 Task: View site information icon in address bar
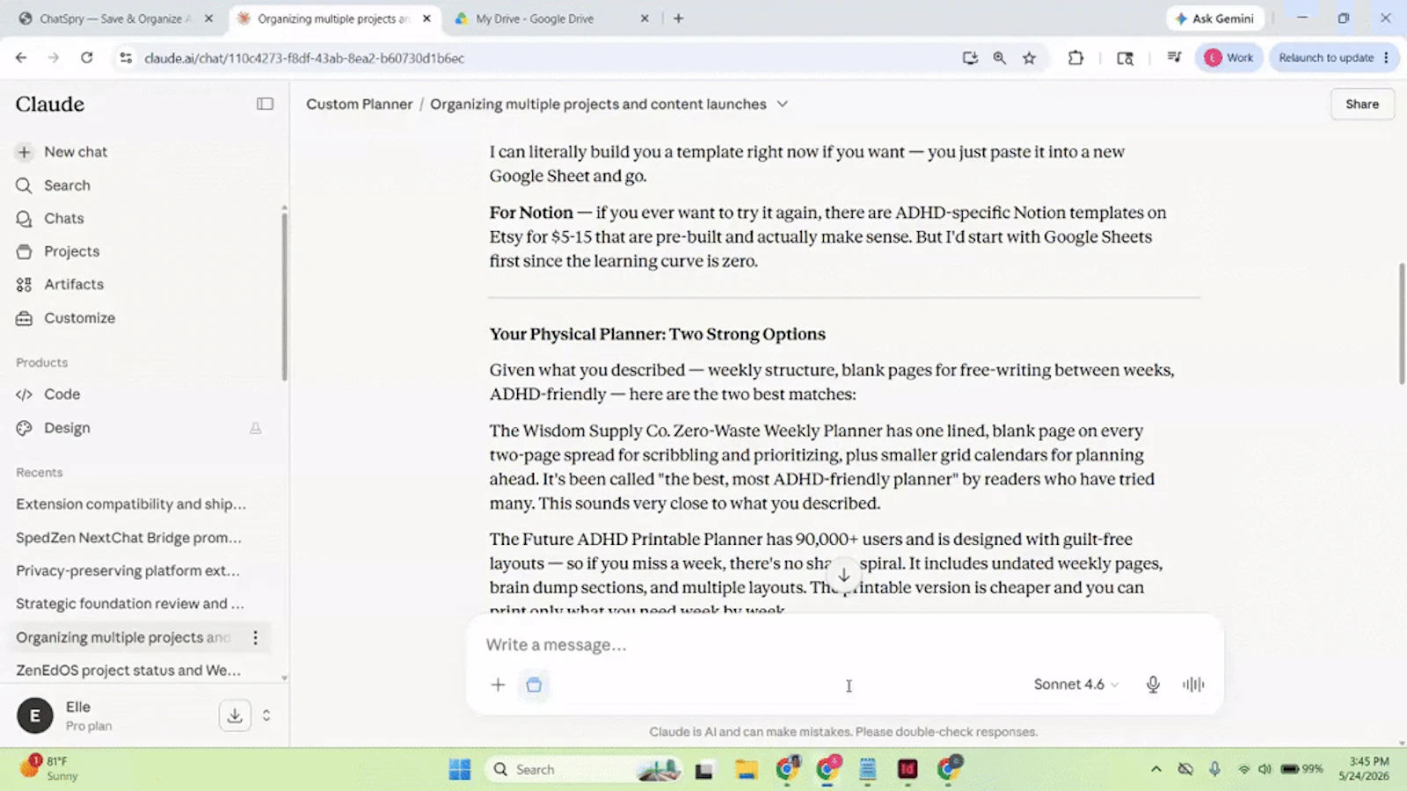click(x=126, y=58)
